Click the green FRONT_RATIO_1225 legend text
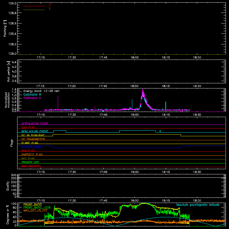Viewport: 229px width, 229px height. point(37,208)
